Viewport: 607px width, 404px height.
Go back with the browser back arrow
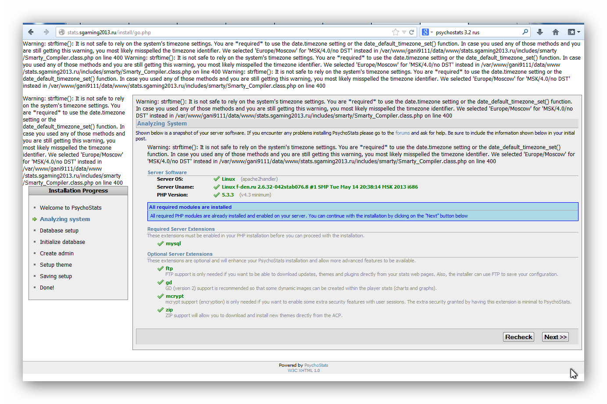(31, 32)
